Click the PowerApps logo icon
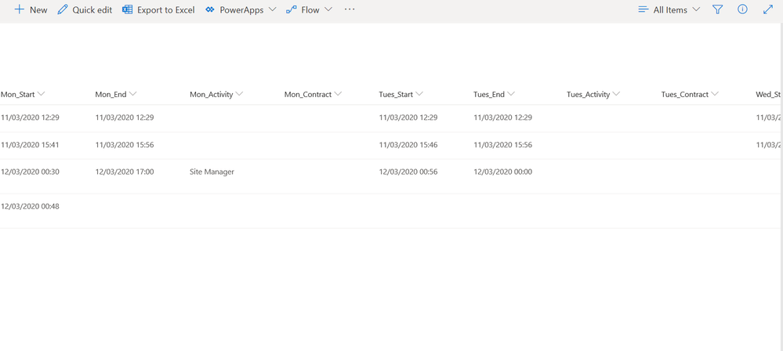 (x=210, y=9)
